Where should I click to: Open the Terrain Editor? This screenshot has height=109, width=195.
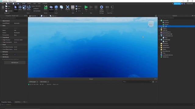coord(46,8)
